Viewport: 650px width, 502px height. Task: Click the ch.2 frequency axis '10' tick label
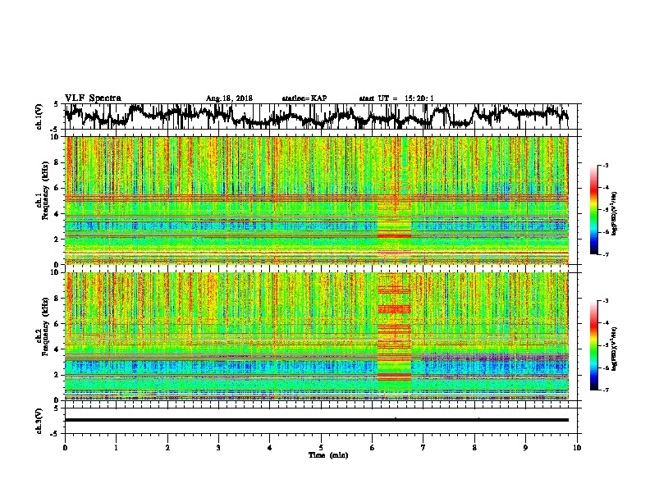point(57,272)
